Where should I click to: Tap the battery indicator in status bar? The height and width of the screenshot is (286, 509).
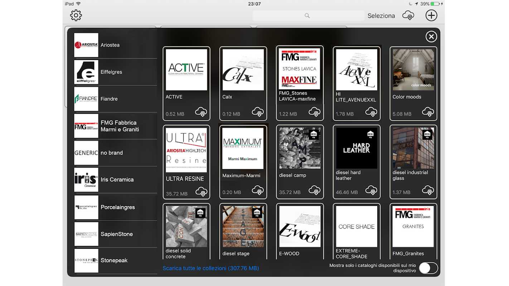[435, 4]
